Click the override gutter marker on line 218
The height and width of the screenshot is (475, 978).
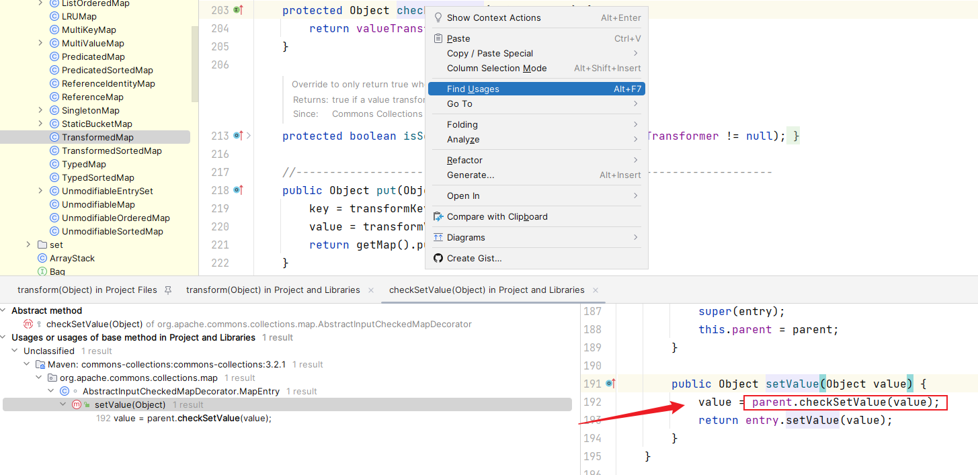point(238,190)
